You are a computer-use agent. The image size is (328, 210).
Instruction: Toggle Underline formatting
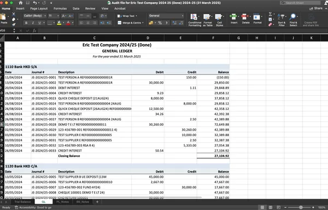click(x=39, y=23)
